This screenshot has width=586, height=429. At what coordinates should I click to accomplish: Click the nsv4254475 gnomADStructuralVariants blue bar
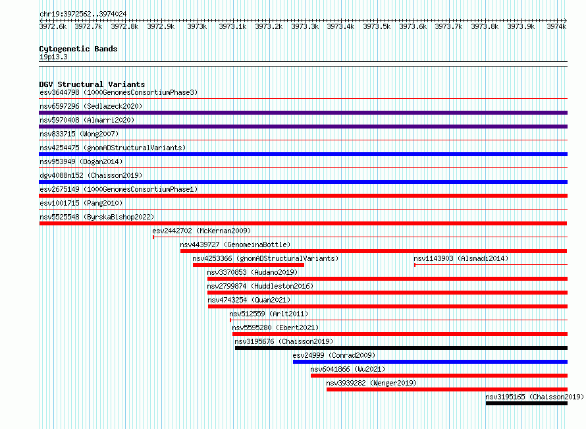303,154
